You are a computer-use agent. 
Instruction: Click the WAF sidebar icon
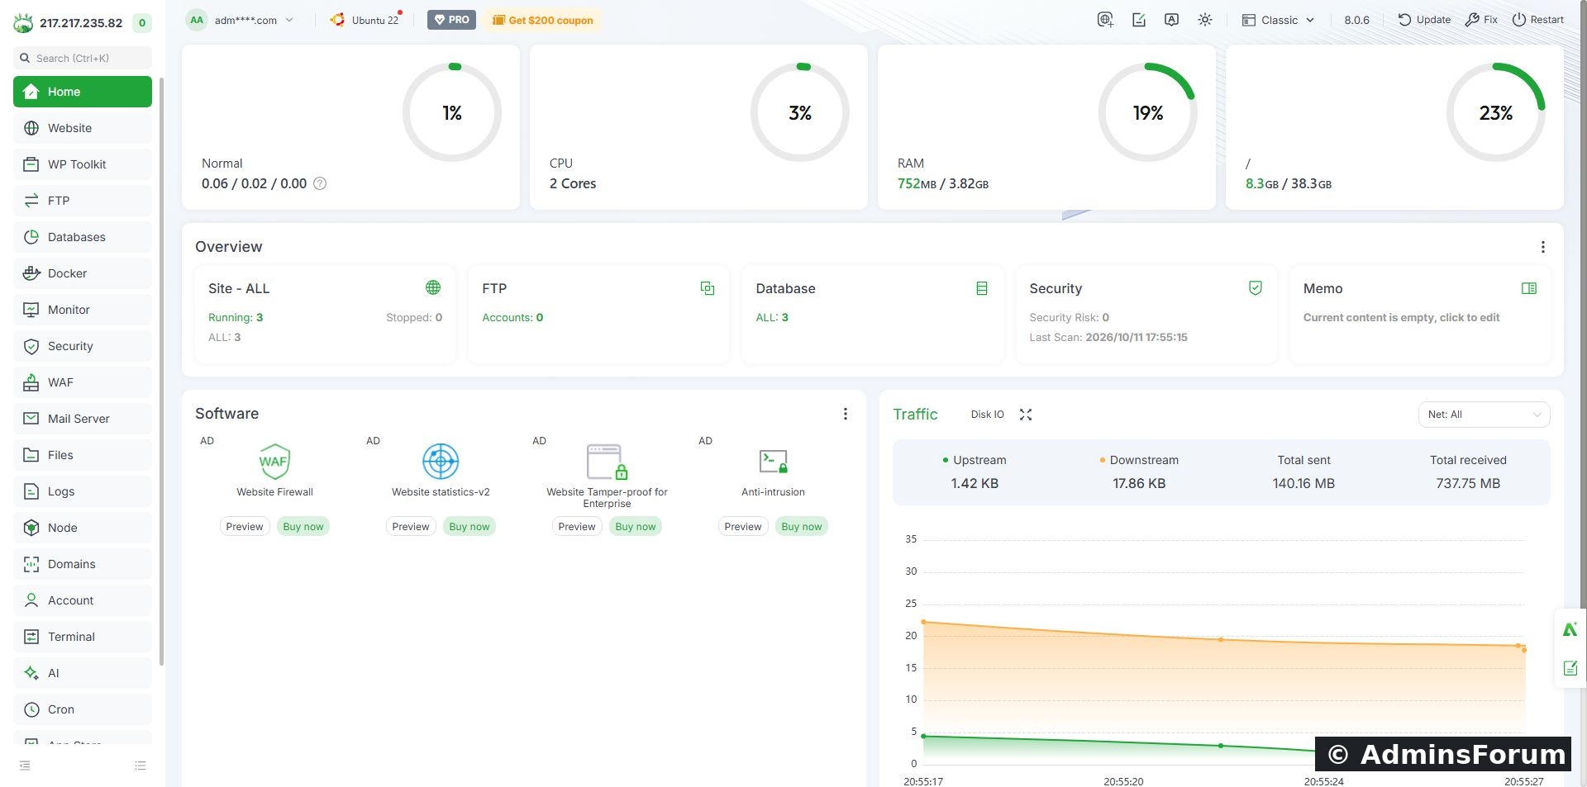pyautogui.click(x=31, y=382)
